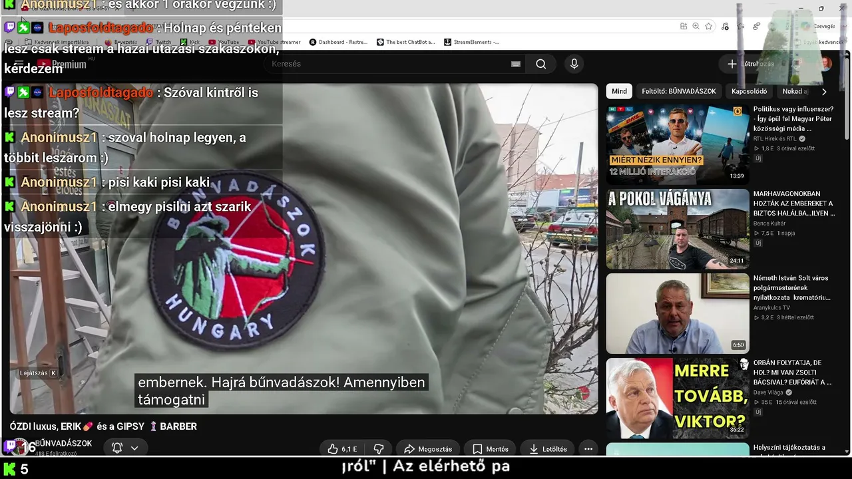Select the Mind filter chip

(x=619, y=91)
